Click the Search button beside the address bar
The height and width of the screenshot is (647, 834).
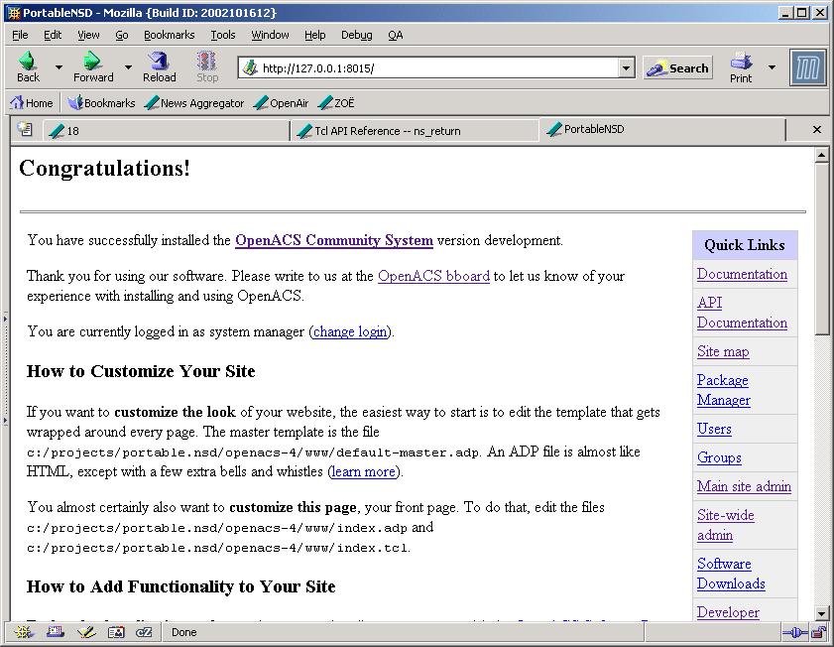coord(677,68)
